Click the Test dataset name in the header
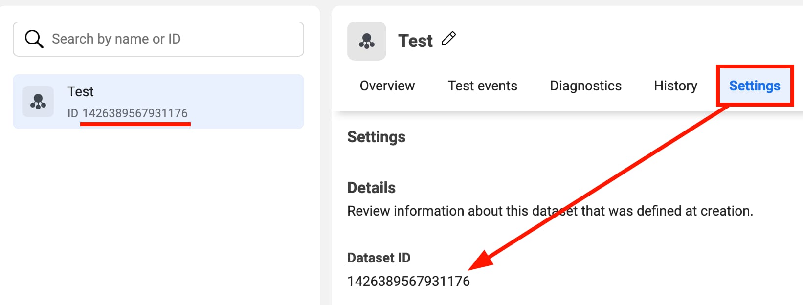This screenshot has height=305, width=803. (415, 41)
